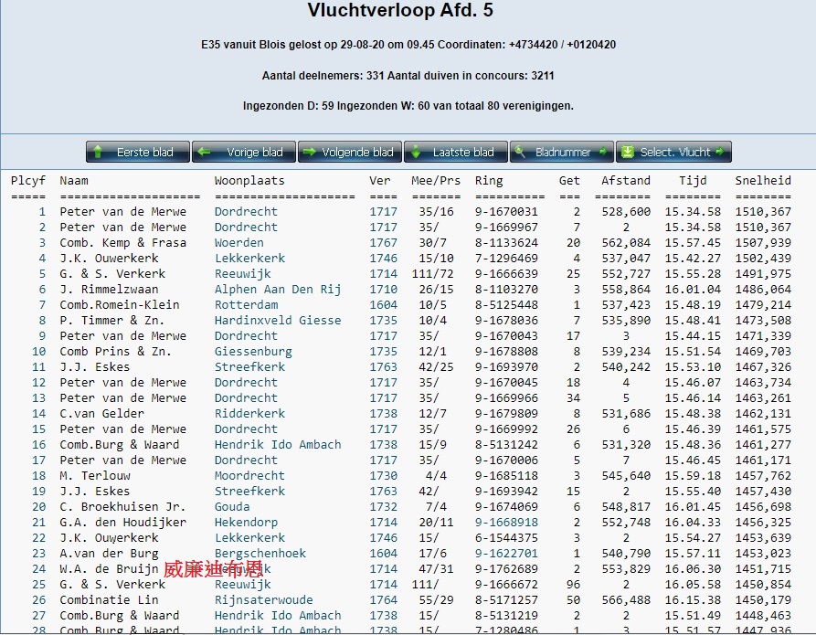Open Streefkerk link in row 11

249,367
